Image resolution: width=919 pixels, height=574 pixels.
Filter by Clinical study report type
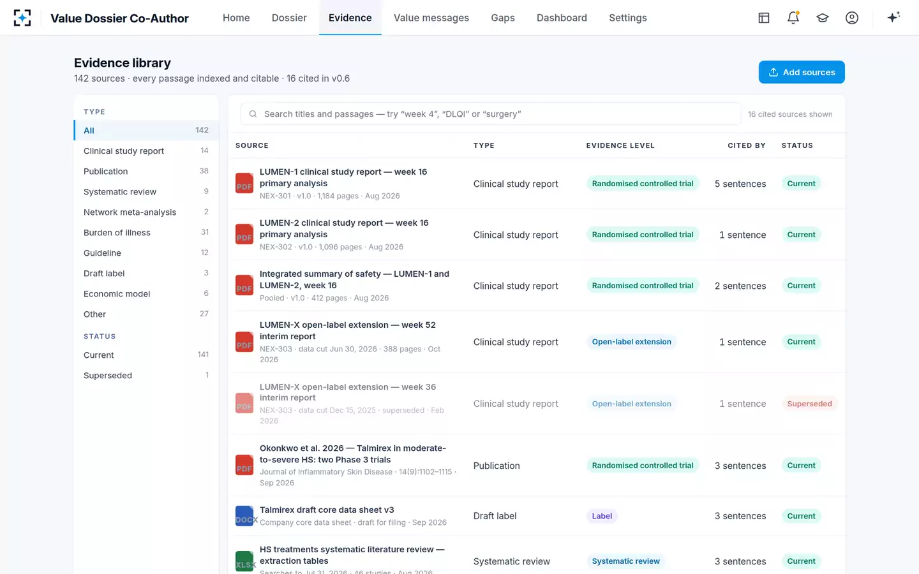146,151
